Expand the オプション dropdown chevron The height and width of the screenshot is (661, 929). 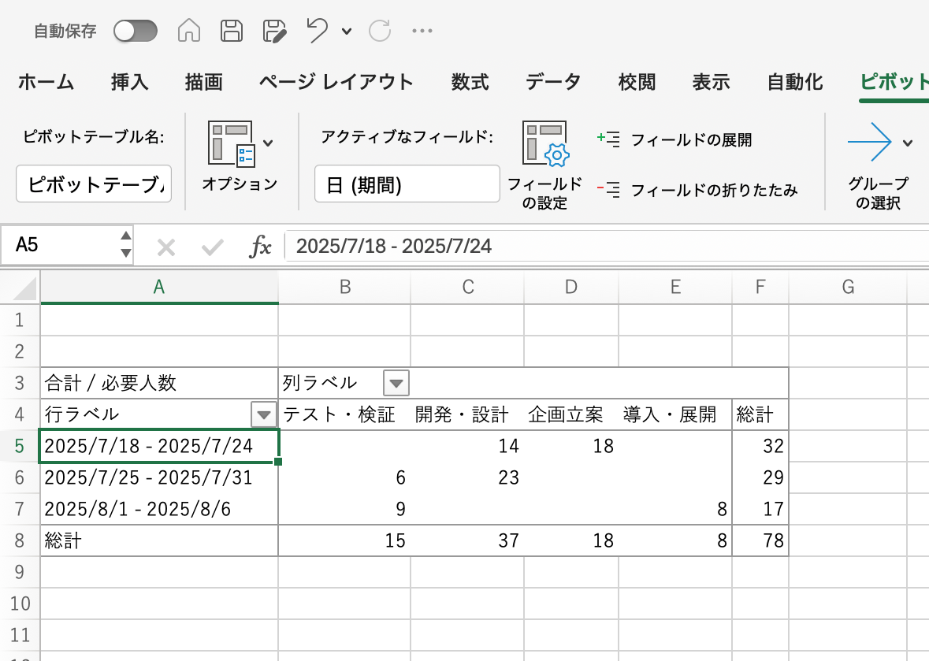[268, 143]
